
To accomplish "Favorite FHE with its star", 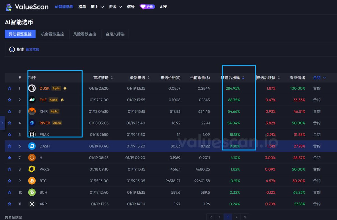I will click(x=10, y=100).
